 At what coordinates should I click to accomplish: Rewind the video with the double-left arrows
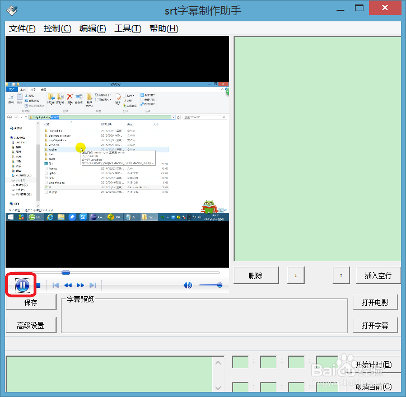coord(68,285)
